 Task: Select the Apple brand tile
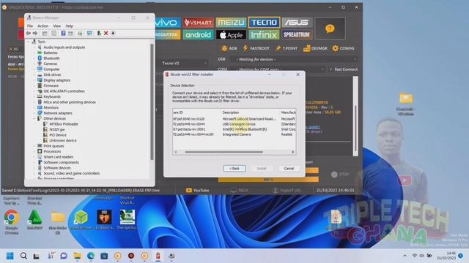pyautogui.click(x=231, y=35)
